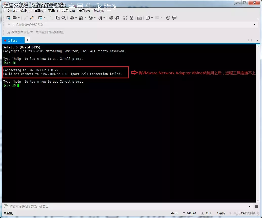Open the address bar history dropdown
This screenshot has width=262, height=218.
point(254,25)
